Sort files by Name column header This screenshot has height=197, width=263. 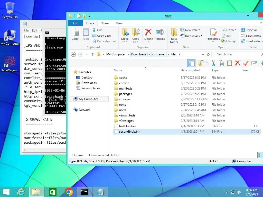click(118, 70)
